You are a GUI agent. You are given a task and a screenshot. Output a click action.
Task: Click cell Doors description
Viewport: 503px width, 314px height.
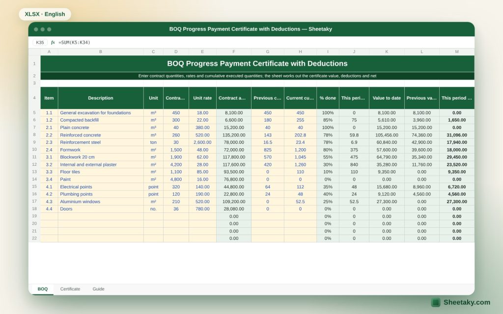(x=101, y=209)
